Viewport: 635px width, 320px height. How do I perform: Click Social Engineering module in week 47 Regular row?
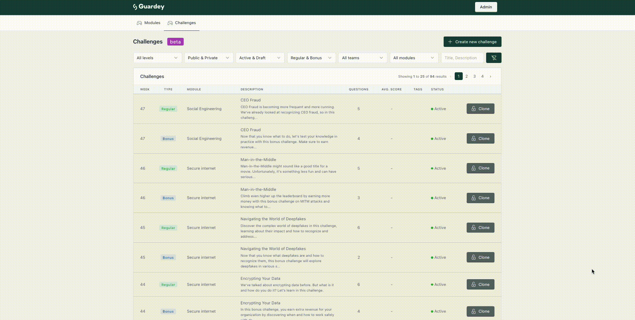(x=204, y=109)
